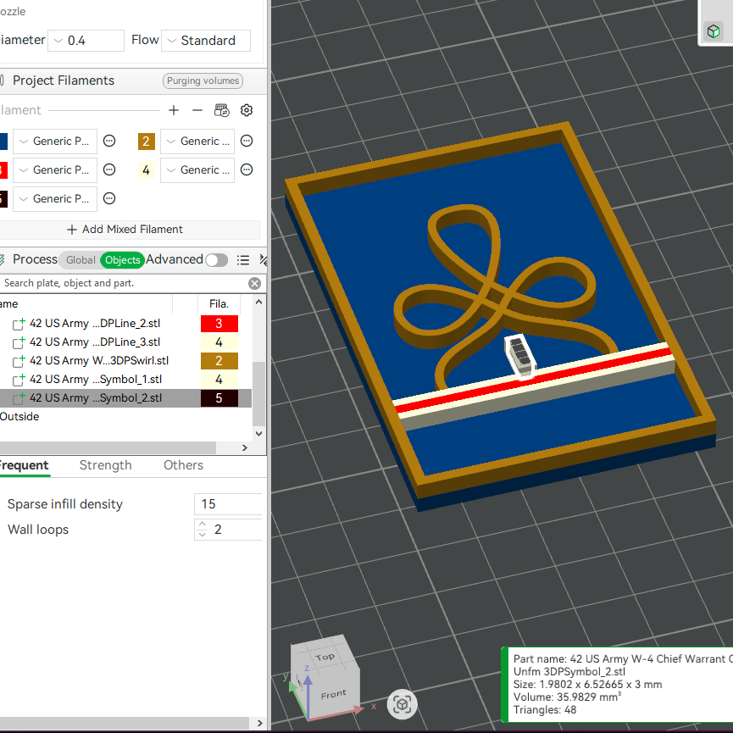The height and width of the screenshot is (733, 733).
Task: Open dark filament Generic P... dropdown
Action: [x=55, y=198]
